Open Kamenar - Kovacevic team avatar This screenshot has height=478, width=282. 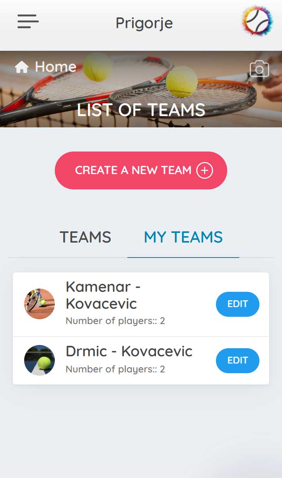39,304
